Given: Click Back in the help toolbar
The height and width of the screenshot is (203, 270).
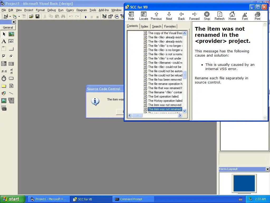Looking at the screenshot, I should click(x=181, y=16).
